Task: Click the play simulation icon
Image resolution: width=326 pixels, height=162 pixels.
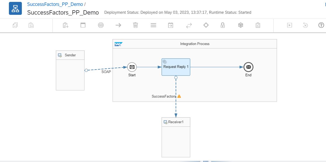Action: (290, 25)
